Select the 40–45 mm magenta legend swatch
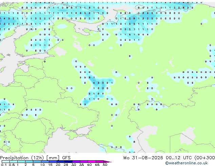 [92, 162]
